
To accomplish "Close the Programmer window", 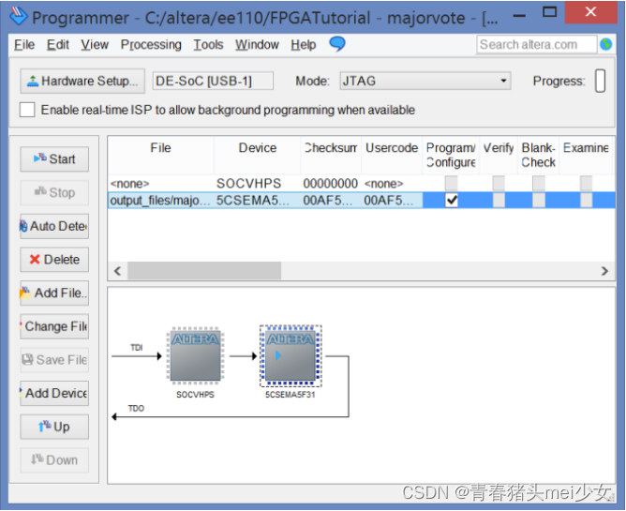I will coord(591,12).
